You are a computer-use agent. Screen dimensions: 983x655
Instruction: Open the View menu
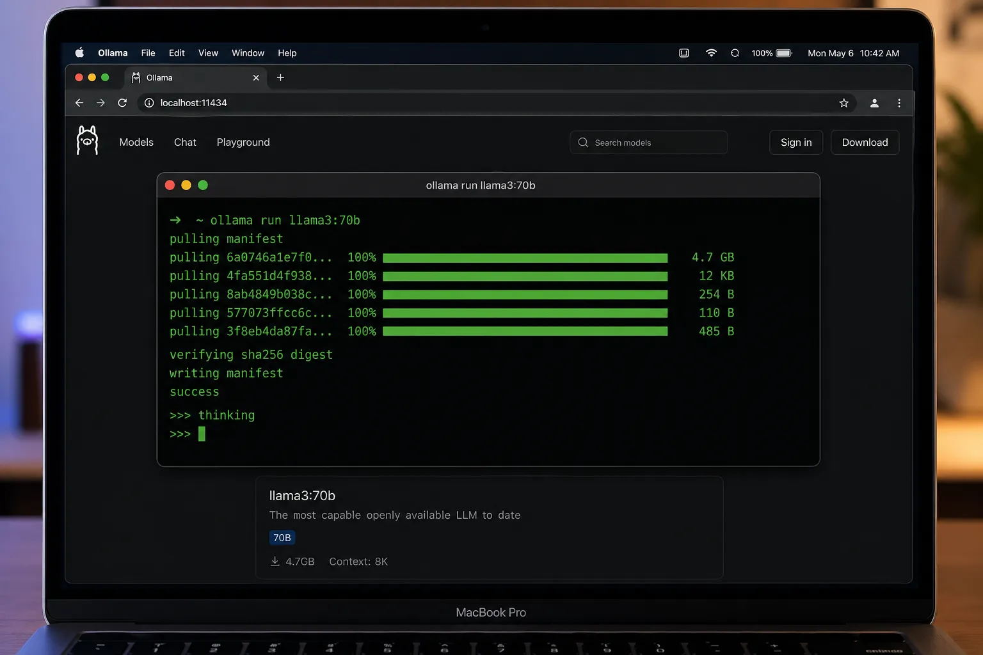click(x=208, y=53)
